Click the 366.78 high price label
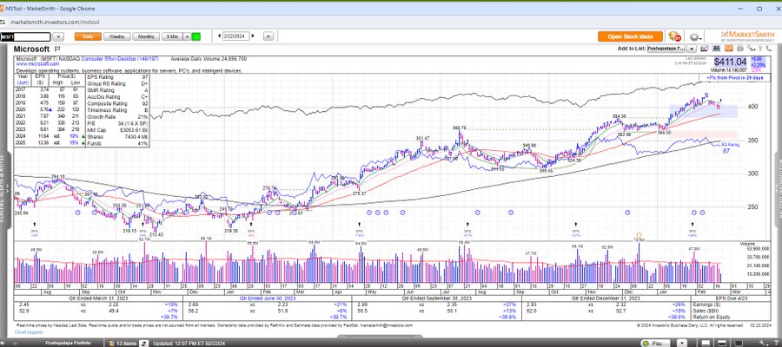The width and height of the screenshot is (782, 347). pos(459,128)
